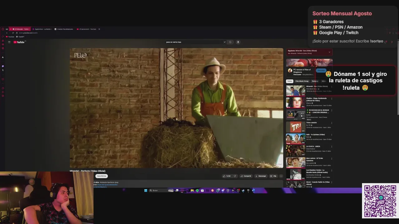Clear the search text with the X
Viewport: 399px width, 224px height.
pyautogui.click(x=224, y=42)
